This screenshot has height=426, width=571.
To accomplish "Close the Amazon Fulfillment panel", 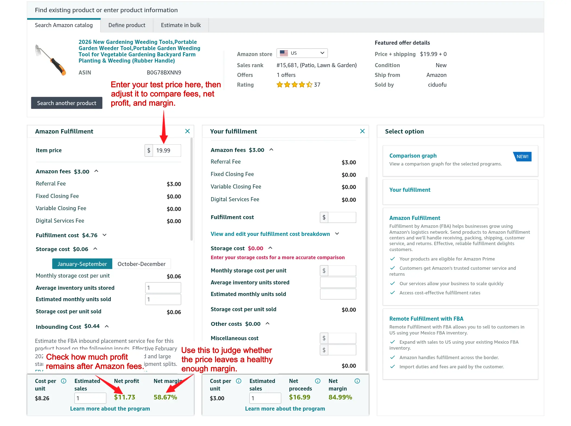I will (x=187, y=131).
